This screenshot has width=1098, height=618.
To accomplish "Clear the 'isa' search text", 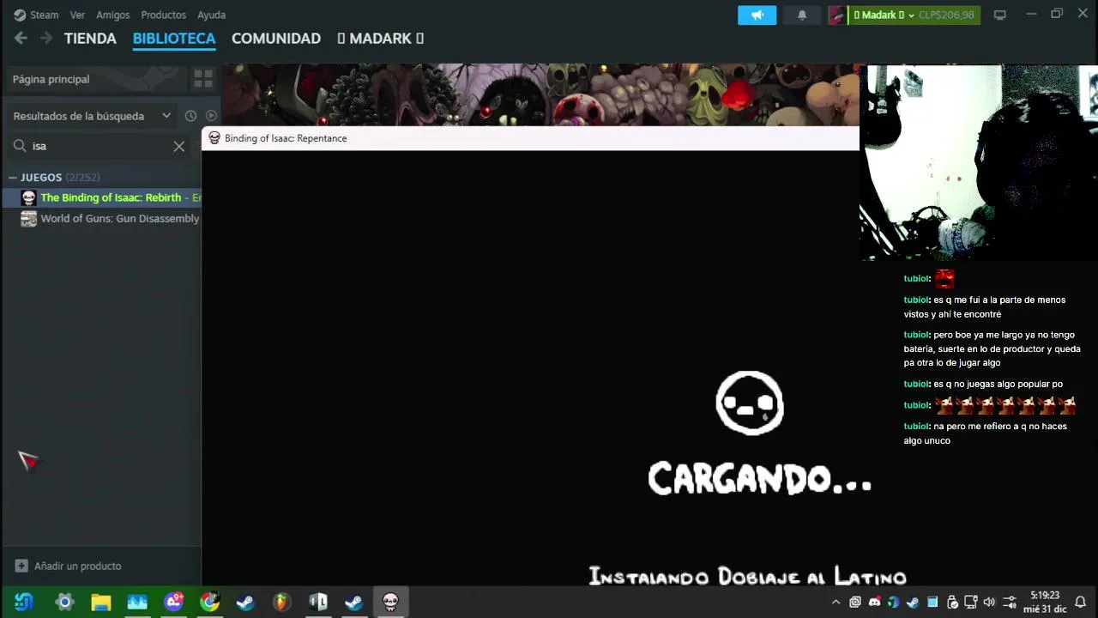I will [x=178, y=146].
